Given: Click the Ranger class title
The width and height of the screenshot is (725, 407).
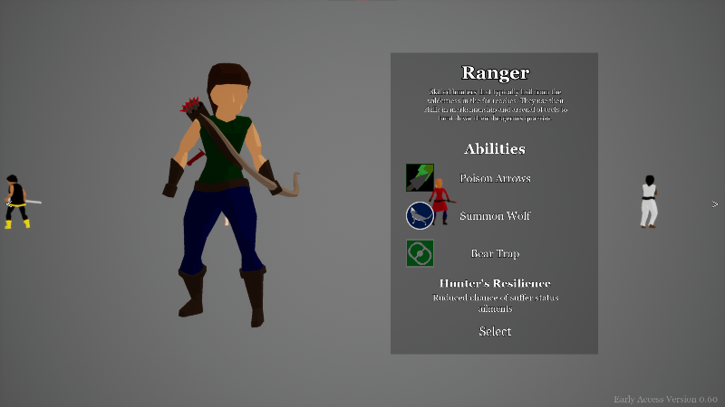Looking at the screenshot, I should pos(495,73).
